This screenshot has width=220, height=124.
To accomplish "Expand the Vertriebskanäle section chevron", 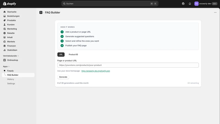I will coord(18,56).
